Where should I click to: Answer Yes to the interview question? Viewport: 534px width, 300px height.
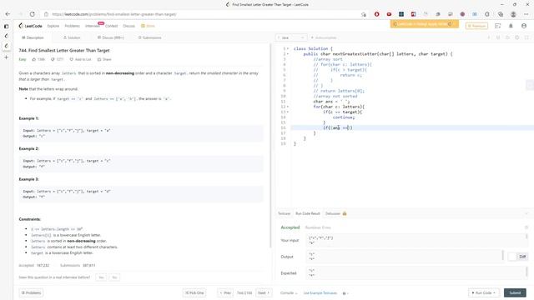tap(101, 277)
